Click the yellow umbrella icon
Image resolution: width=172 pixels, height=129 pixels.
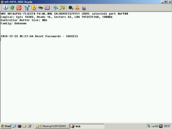[x=63, y=8]
